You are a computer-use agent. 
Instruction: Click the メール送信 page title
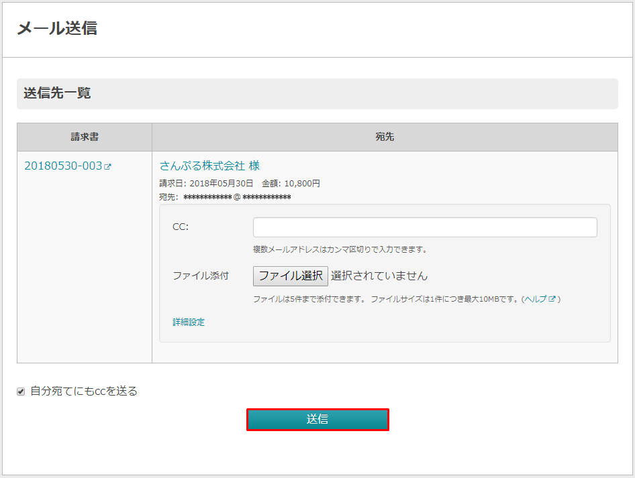coord(57,28)
